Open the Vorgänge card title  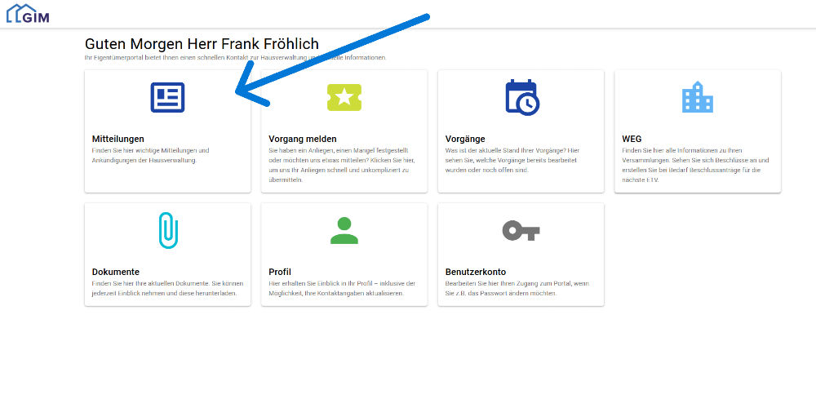[x=465, y=139]
